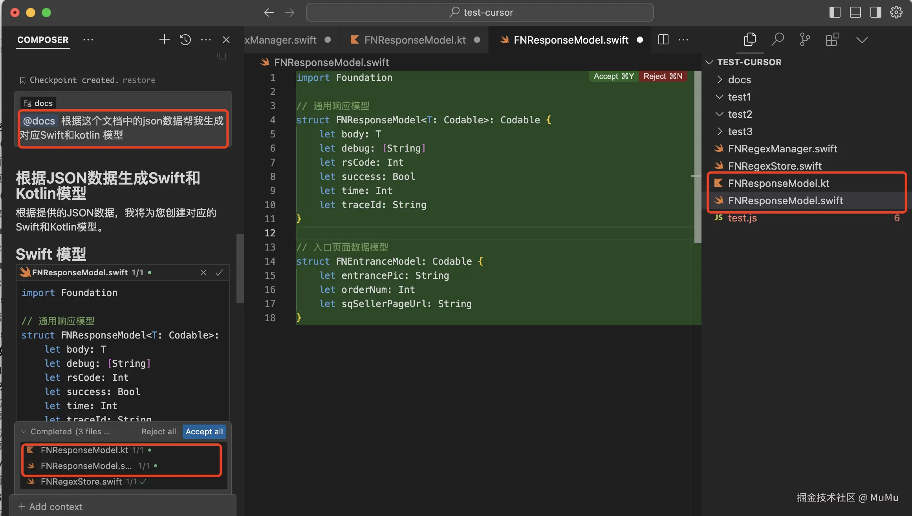Switch to FNResponseModel.kt editor tab

click(x=414, y=40)
